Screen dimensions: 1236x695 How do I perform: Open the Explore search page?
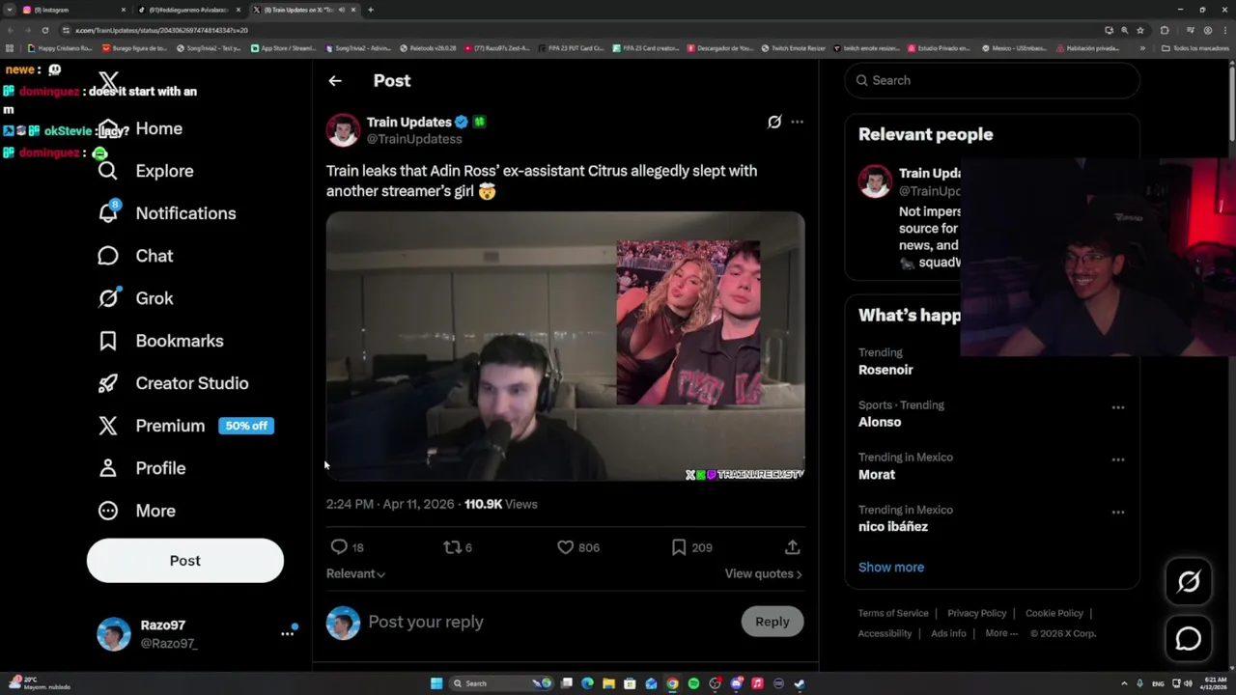(146, 171)
